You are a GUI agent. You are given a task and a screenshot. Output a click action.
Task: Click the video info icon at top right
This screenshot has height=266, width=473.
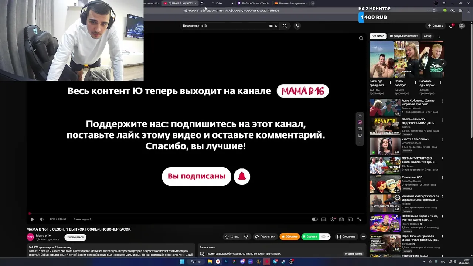(361, 38)
